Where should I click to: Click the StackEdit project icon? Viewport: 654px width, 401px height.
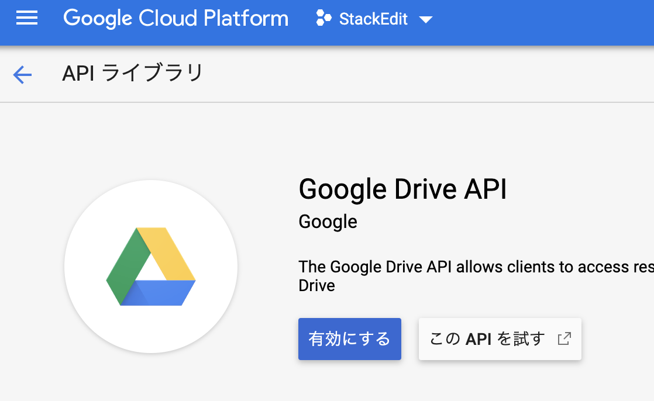point(322,18)
